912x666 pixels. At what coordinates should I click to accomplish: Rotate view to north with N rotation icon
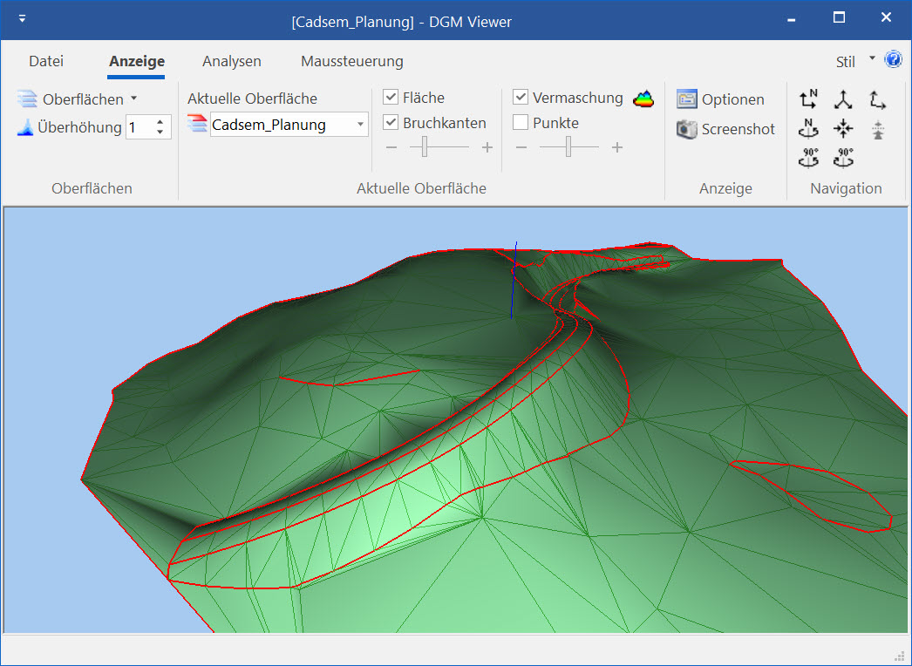coord(808,129)
